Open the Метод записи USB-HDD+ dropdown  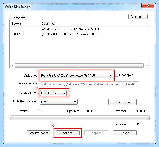[53, 93]
